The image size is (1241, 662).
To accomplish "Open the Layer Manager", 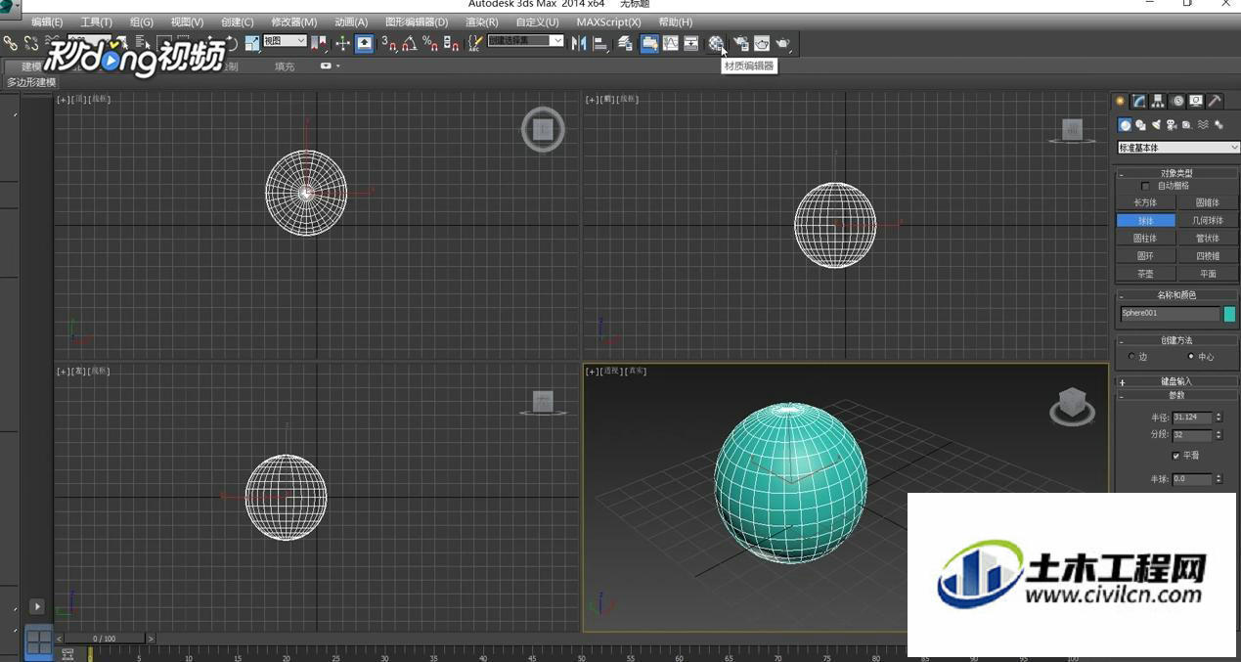I will (x=626, y=43).
